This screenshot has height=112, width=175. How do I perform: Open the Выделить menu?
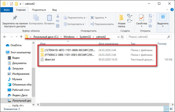click(163, 22)
